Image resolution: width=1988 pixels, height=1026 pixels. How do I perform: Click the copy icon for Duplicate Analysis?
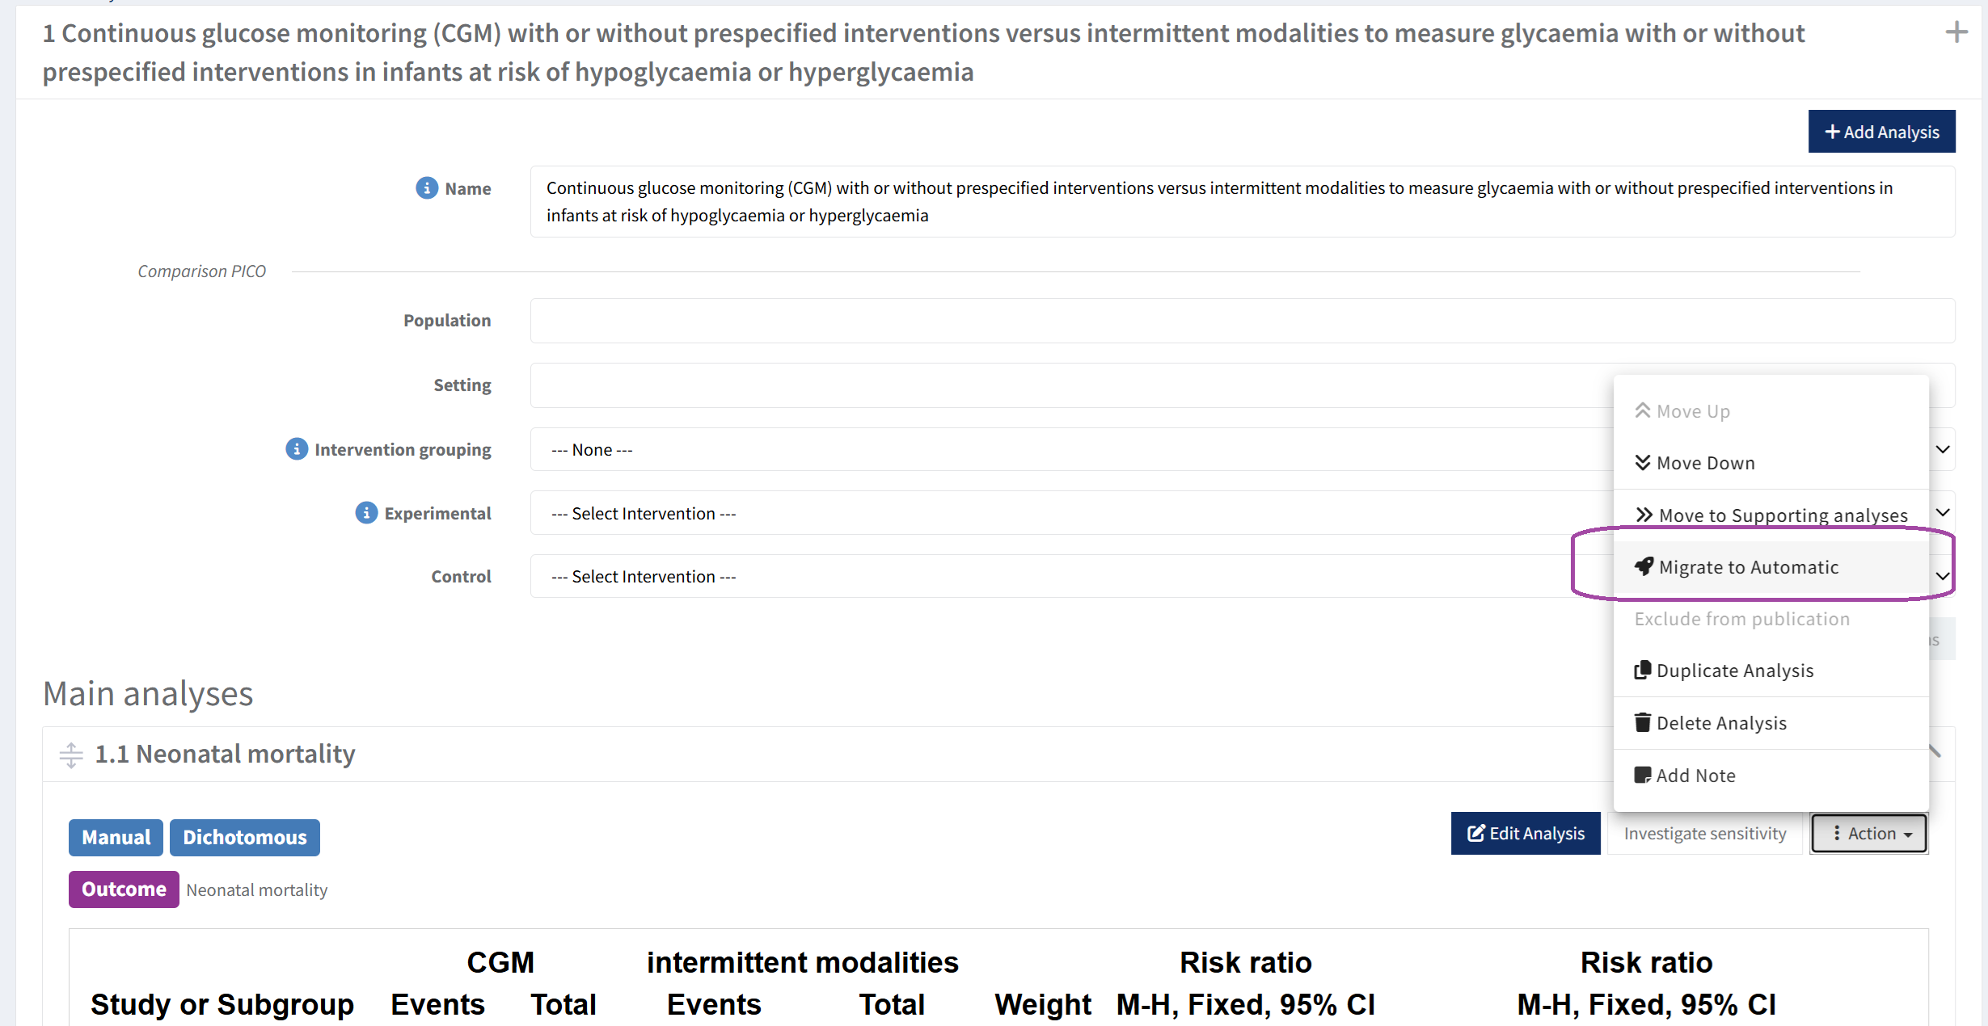tap(1643, 670)
